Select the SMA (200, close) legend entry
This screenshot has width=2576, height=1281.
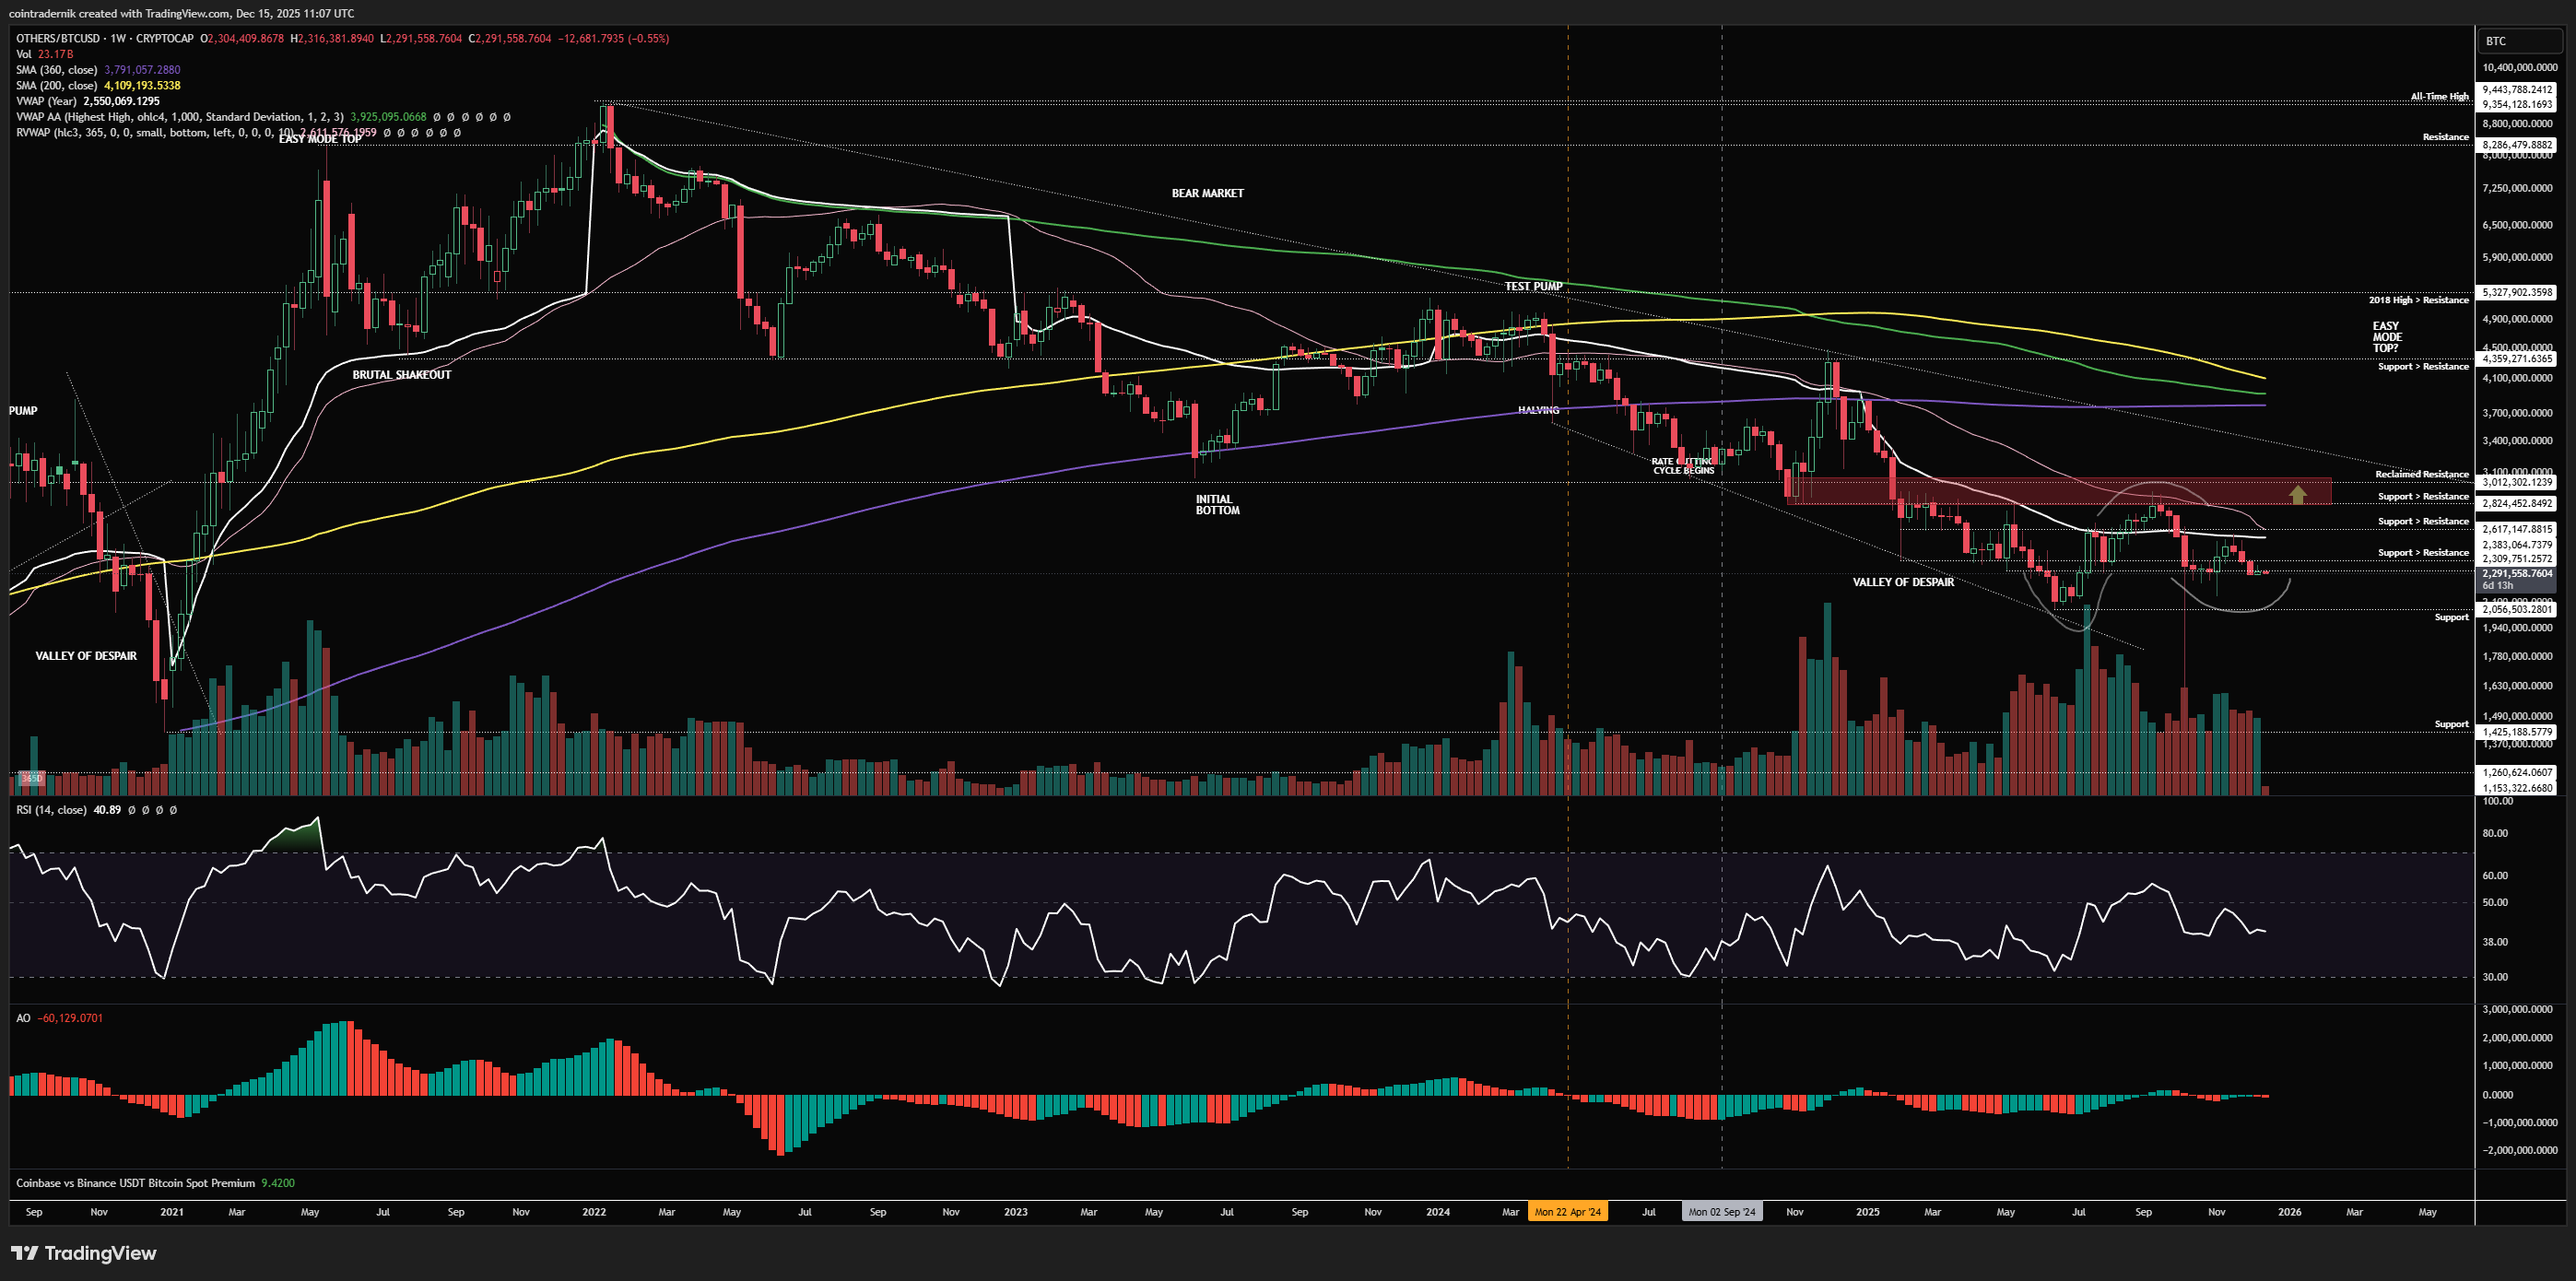(57, 86)
